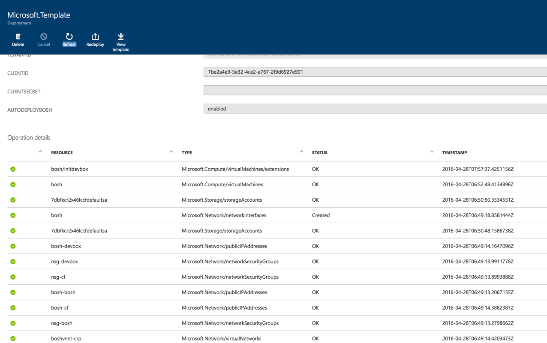Image resolution: width=547 pixels, height=343 pixels.
Task: Click OK status for nsg-bosh row
Action: (x=316, y=323)
